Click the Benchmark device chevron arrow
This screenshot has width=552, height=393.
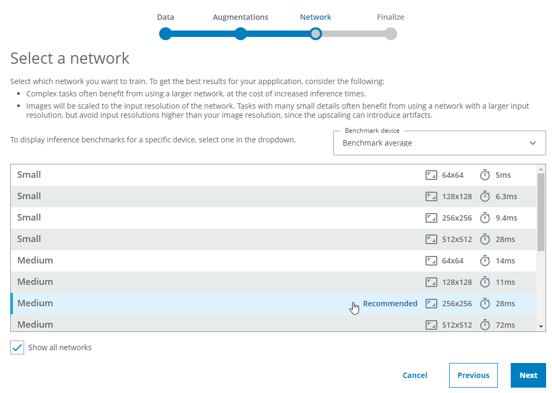point(533,143)
